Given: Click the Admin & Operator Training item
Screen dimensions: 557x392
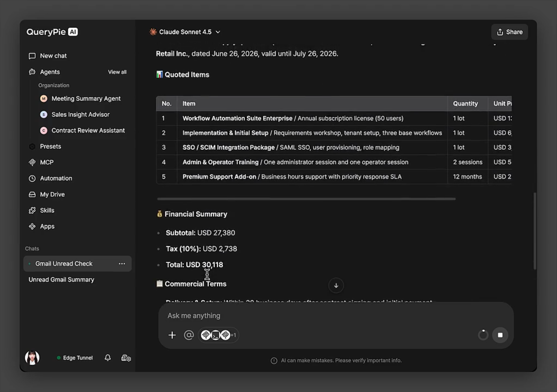Looking at the screenshot, I should (295, 162).
